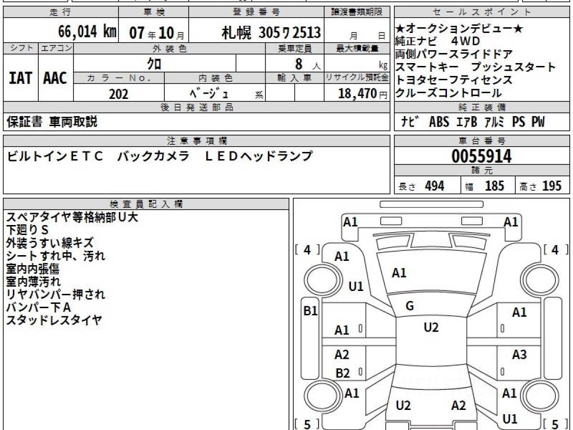Select the shift type IAT

click(x=21, y=78)
